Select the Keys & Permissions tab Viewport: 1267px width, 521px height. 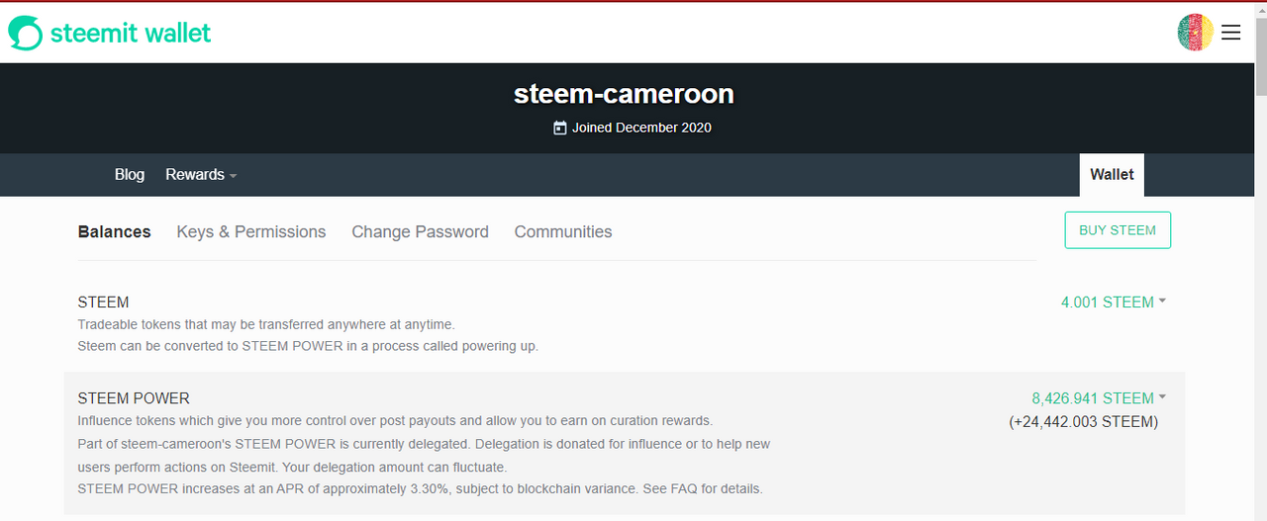coord(251,232)
